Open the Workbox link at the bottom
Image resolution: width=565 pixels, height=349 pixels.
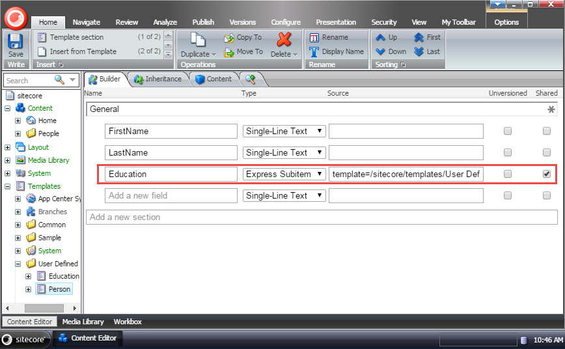pyautogui.click(x=128, y=322)
